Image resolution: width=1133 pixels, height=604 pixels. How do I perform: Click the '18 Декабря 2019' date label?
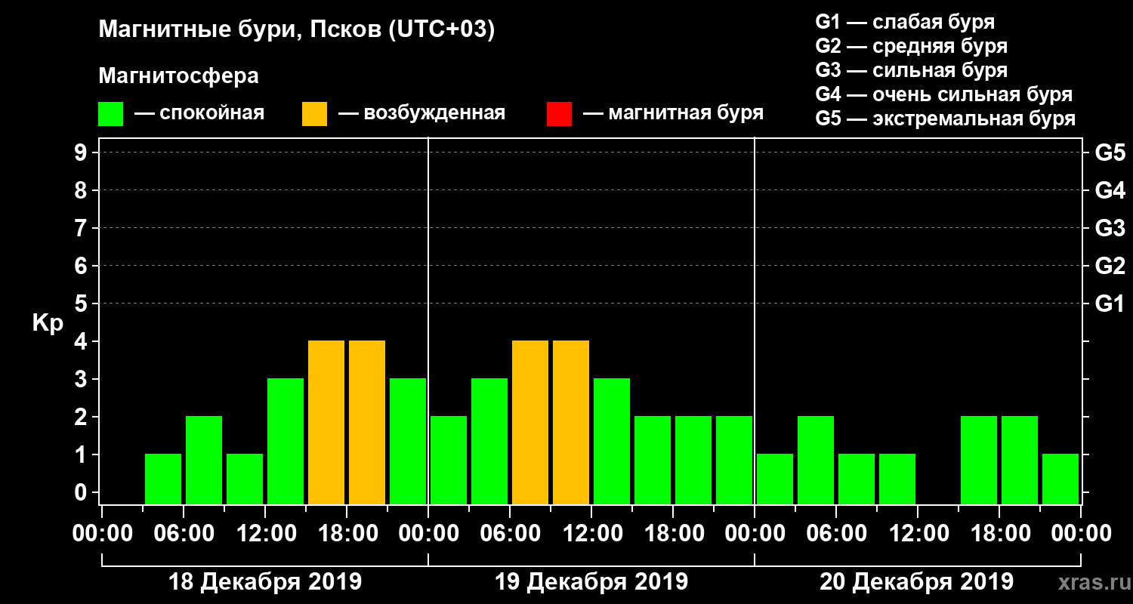point(264,582)
